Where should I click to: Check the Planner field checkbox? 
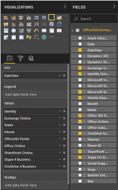(x=80, y=139)
